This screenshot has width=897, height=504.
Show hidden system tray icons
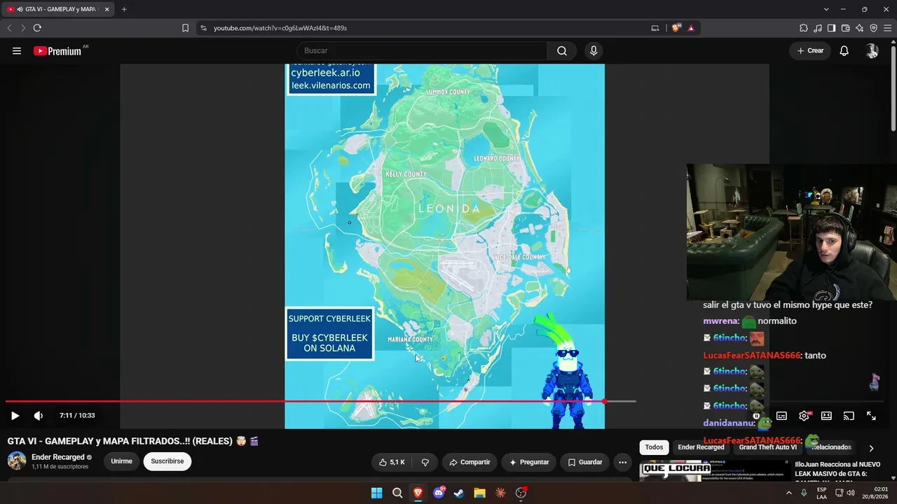pos(789,493)
